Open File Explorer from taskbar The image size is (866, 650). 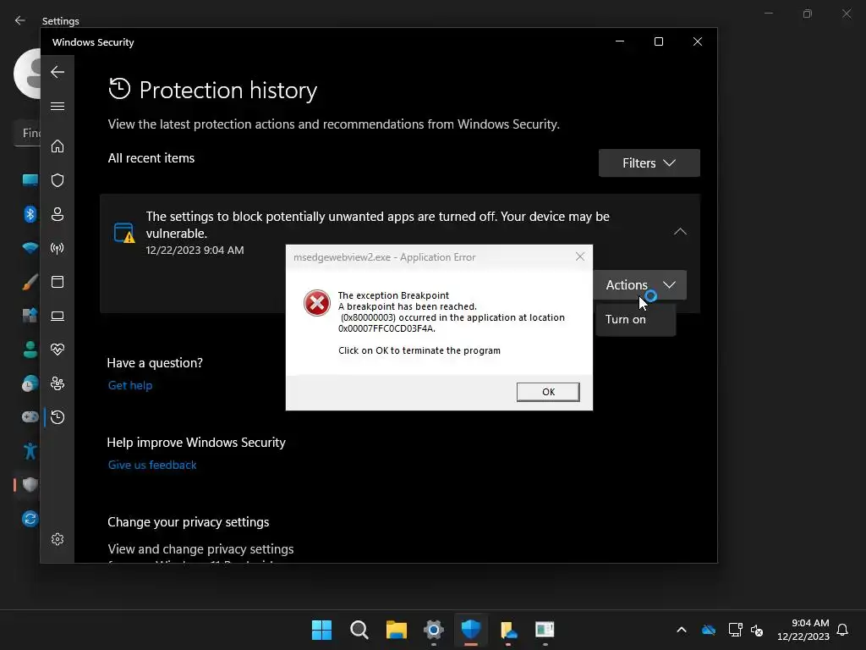point(397,630)
